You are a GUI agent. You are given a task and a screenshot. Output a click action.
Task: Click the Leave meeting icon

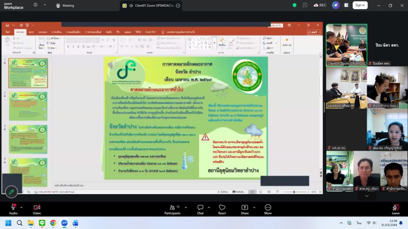coord(395,208)
